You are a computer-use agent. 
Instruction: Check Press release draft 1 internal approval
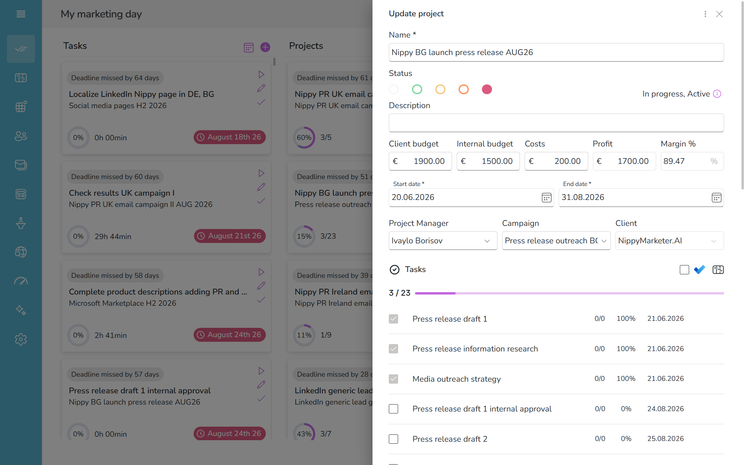pyautogui.click(x=393, y=409)
